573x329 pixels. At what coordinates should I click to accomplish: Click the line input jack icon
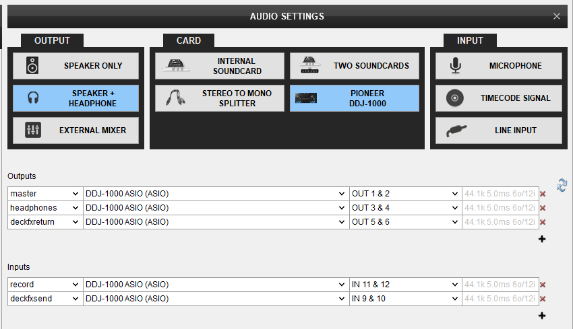456,131
